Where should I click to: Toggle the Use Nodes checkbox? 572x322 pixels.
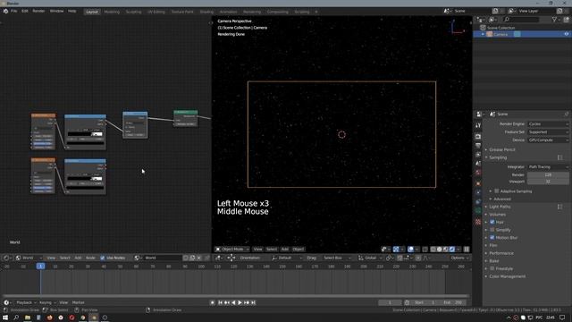(x=103, y=258)
